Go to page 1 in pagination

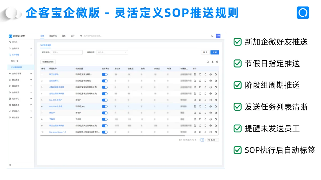pos(202,140)
